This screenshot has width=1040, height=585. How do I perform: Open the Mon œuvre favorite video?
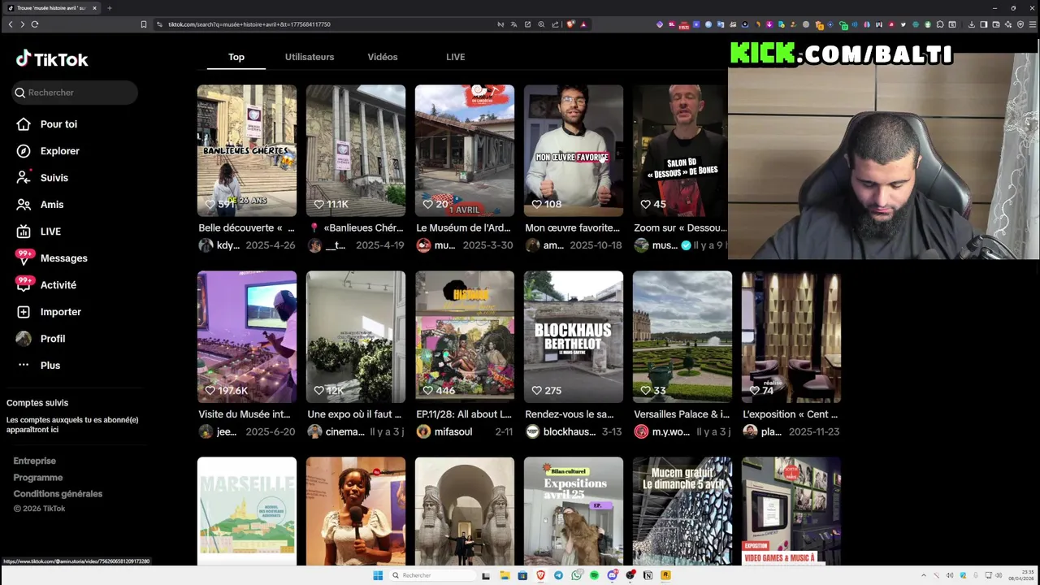[574, 150]
